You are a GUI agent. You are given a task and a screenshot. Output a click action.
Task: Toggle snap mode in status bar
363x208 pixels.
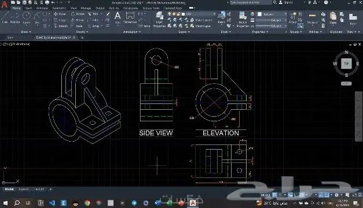point(280,195)
